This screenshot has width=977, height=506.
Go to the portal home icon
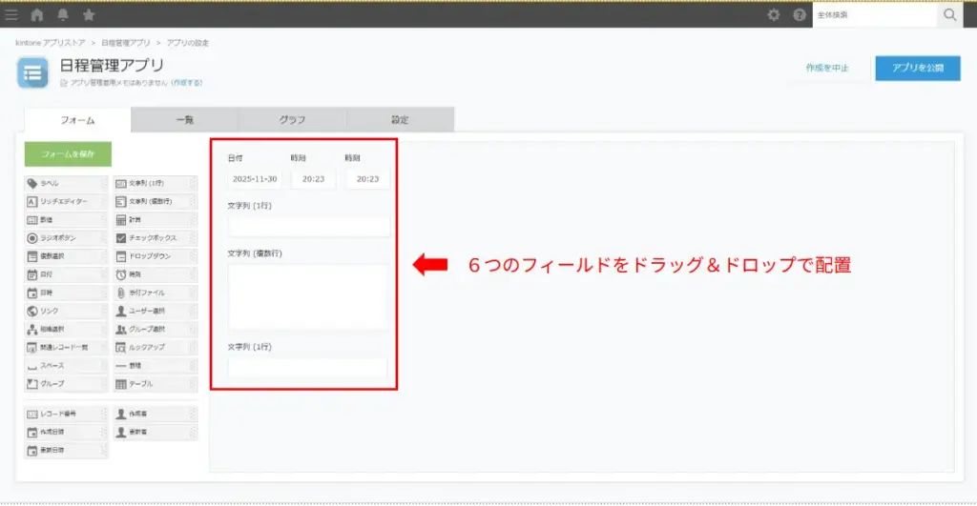[37, 15]
